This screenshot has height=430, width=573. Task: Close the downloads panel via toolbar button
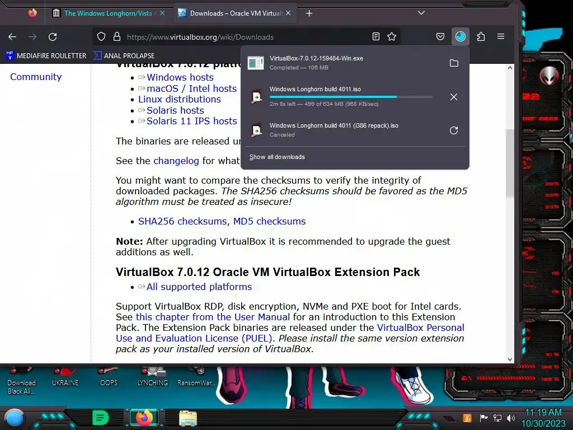pos(460,36)
